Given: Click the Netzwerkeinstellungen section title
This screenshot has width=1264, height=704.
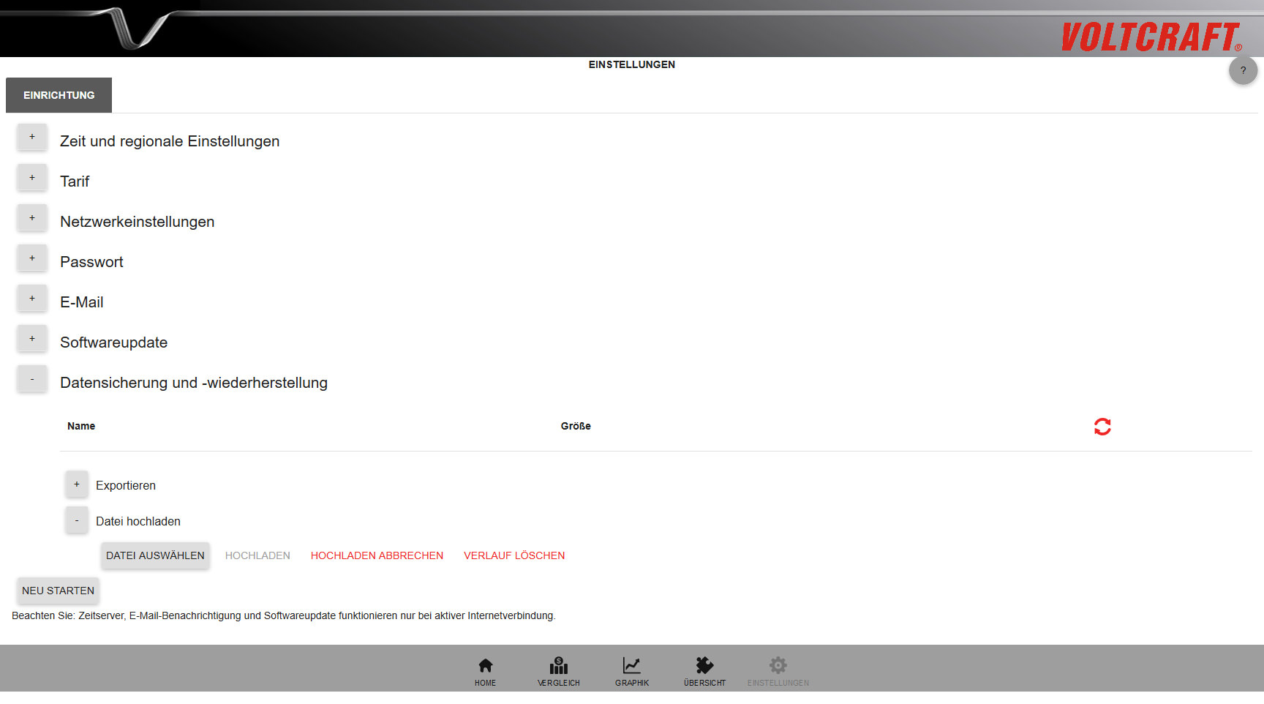Looking at the screenshot, I should click(137, 222).
